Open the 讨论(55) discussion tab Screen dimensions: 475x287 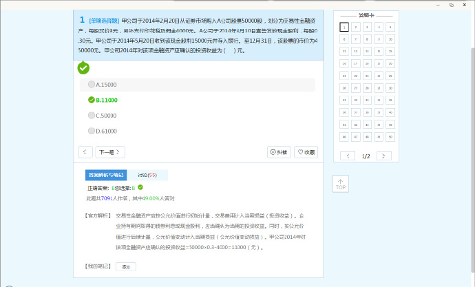tap(147, 175)
